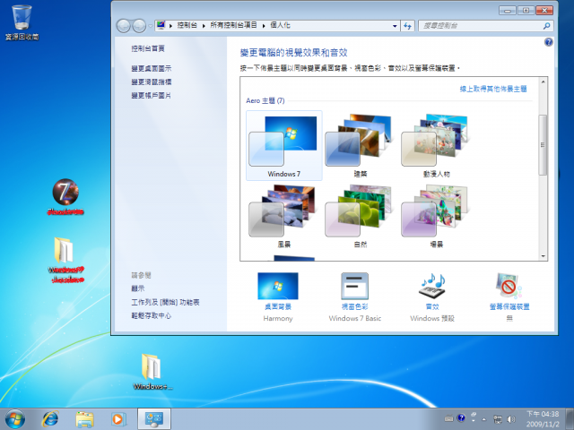Go to 控制台首頁
The width and height of the screenshot is (574, 430).
click(148, 48)
